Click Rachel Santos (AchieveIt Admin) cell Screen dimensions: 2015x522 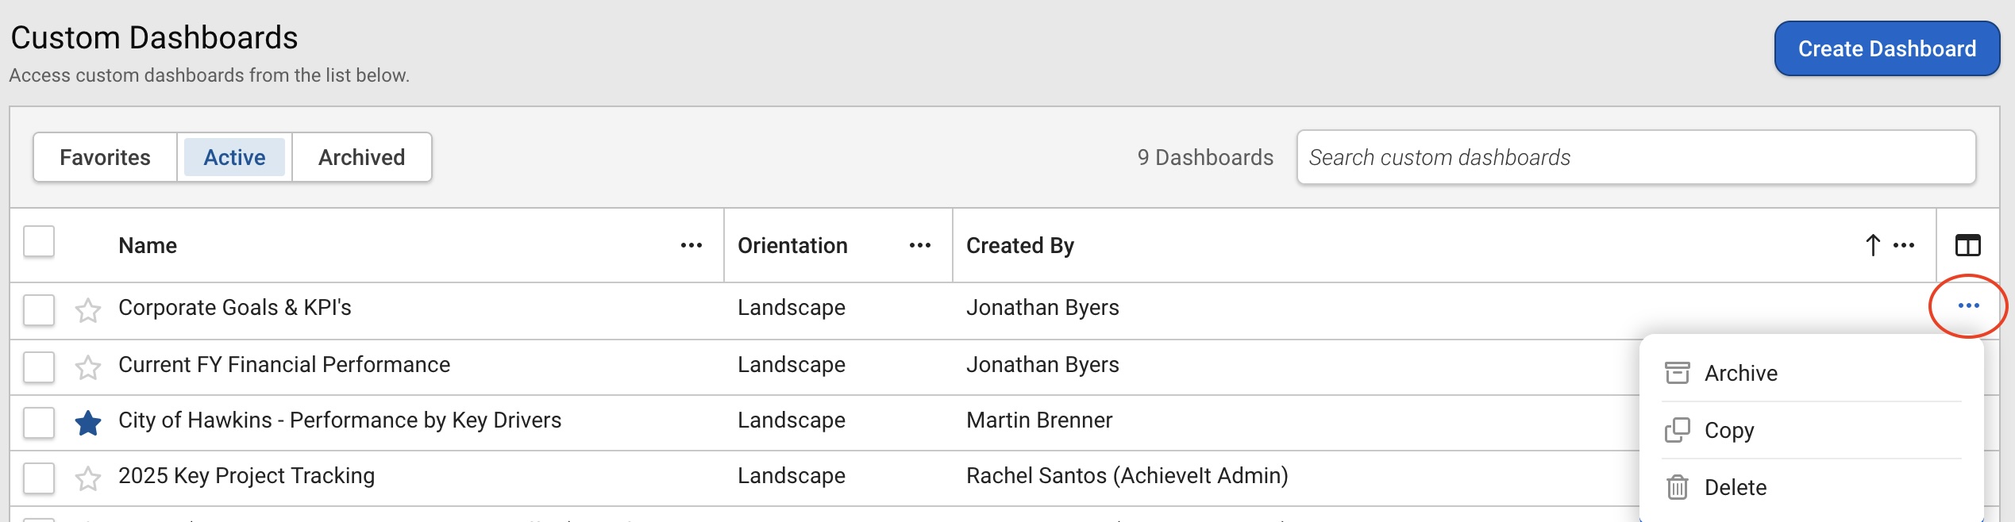(1127, 476)
